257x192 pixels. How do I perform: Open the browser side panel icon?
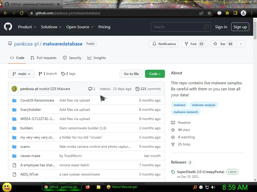pos(235,13)
